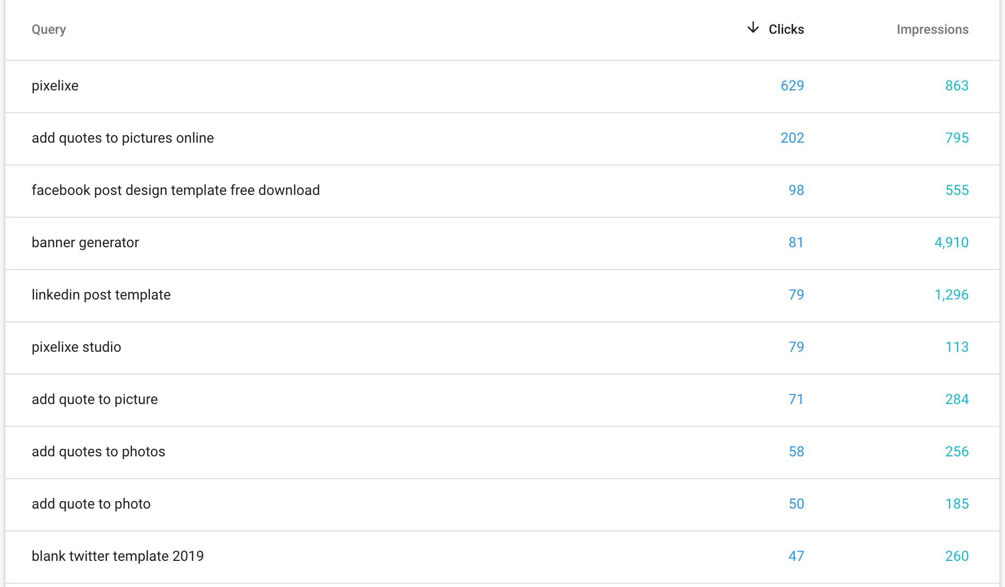The width and height of the screenshot is (1005, 587).
Task: Click the 185 impressions value
Action: coord(956,504)
